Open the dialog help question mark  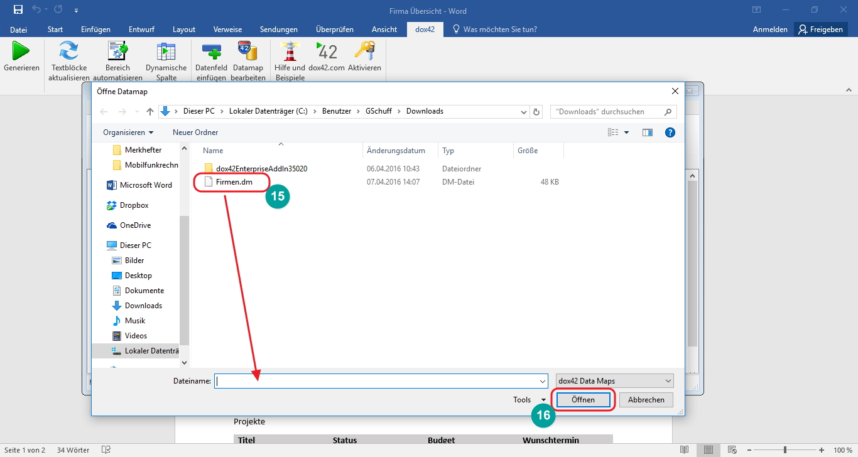670,132
